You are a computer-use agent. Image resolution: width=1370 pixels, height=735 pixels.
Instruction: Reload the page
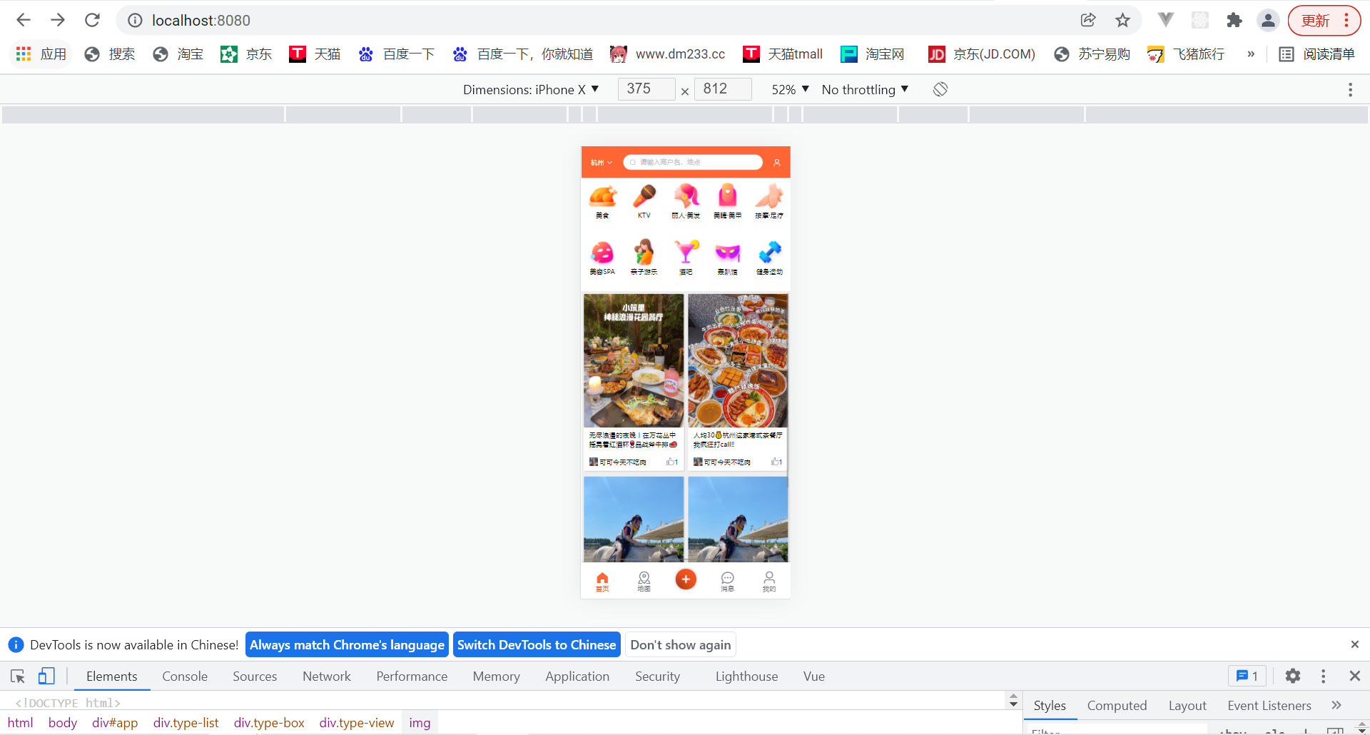[92, 20]
